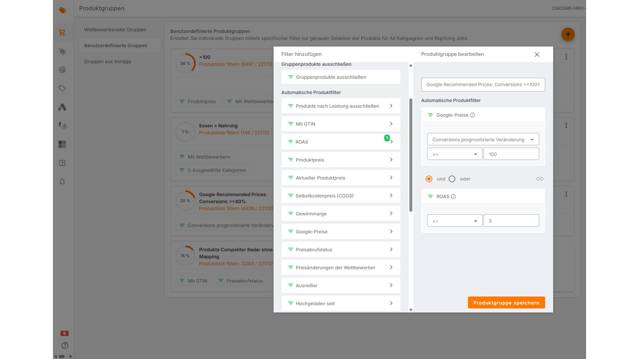Open Produktliste filtern (4439 / 22170) link
Viewport: 639px width, 359px height.
pos(236,208)
